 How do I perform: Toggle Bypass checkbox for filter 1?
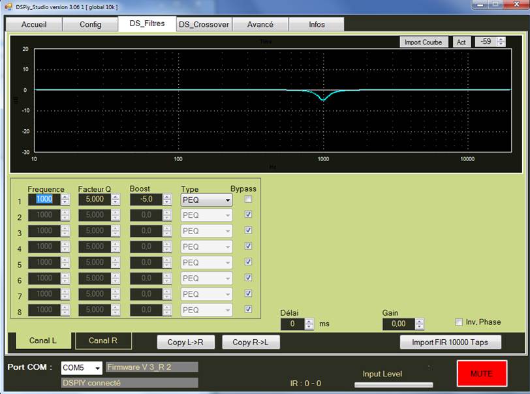[x=248, y=199]
